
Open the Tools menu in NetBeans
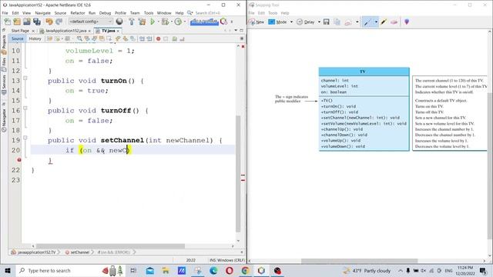click(x=149, y=13)
